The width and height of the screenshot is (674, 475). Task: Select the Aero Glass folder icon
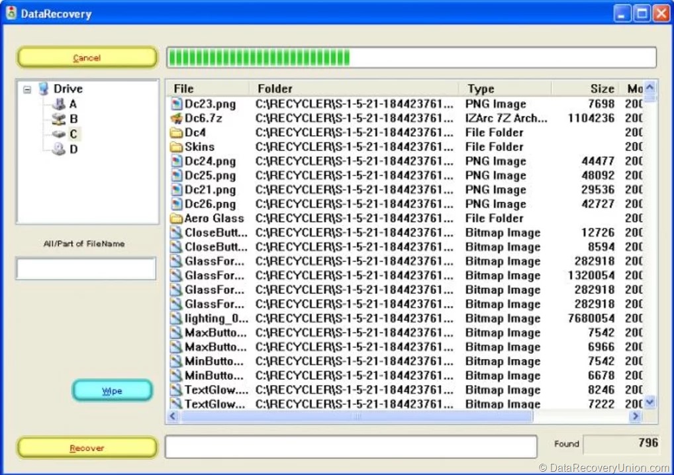[x=176, y=218]
